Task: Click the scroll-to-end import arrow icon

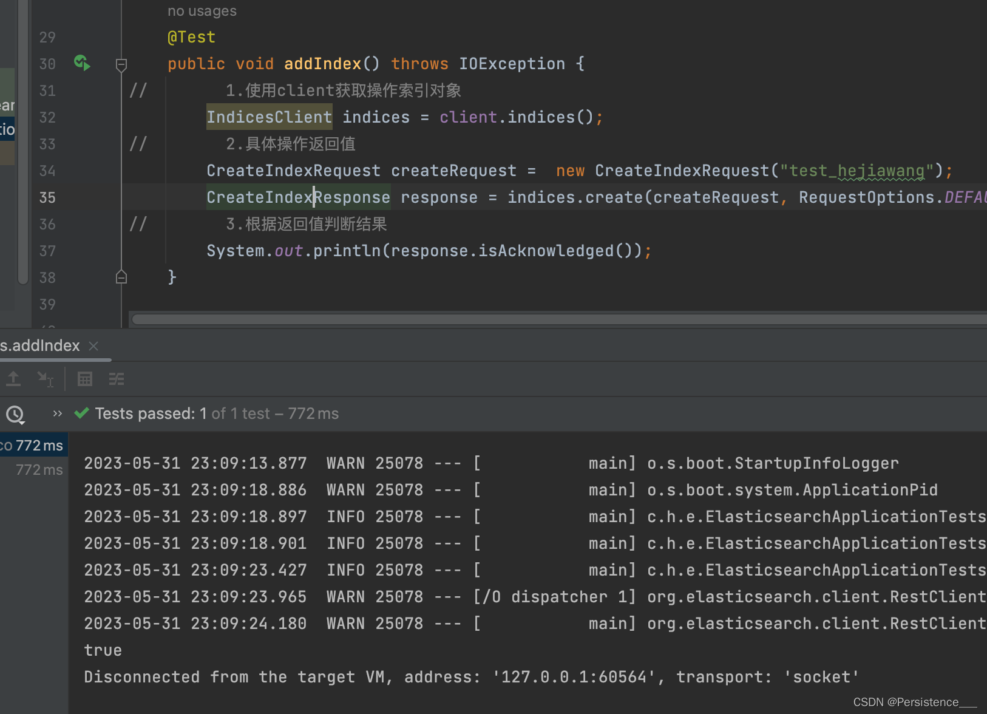Action: [46, 379]
